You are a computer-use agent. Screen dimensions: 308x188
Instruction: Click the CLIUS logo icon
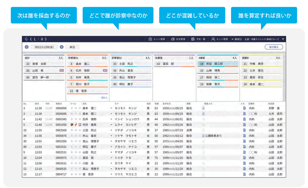tap(26, 39)
